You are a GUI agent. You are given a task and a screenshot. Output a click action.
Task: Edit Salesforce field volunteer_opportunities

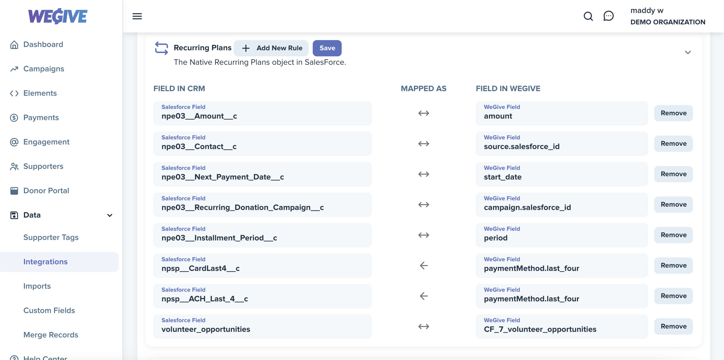[262, 326]
